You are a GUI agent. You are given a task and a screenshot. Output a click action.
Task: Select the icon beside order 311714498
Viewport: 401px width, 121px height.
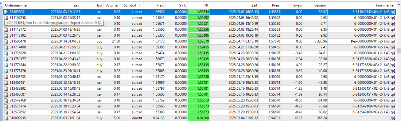(x=6, y=47)
